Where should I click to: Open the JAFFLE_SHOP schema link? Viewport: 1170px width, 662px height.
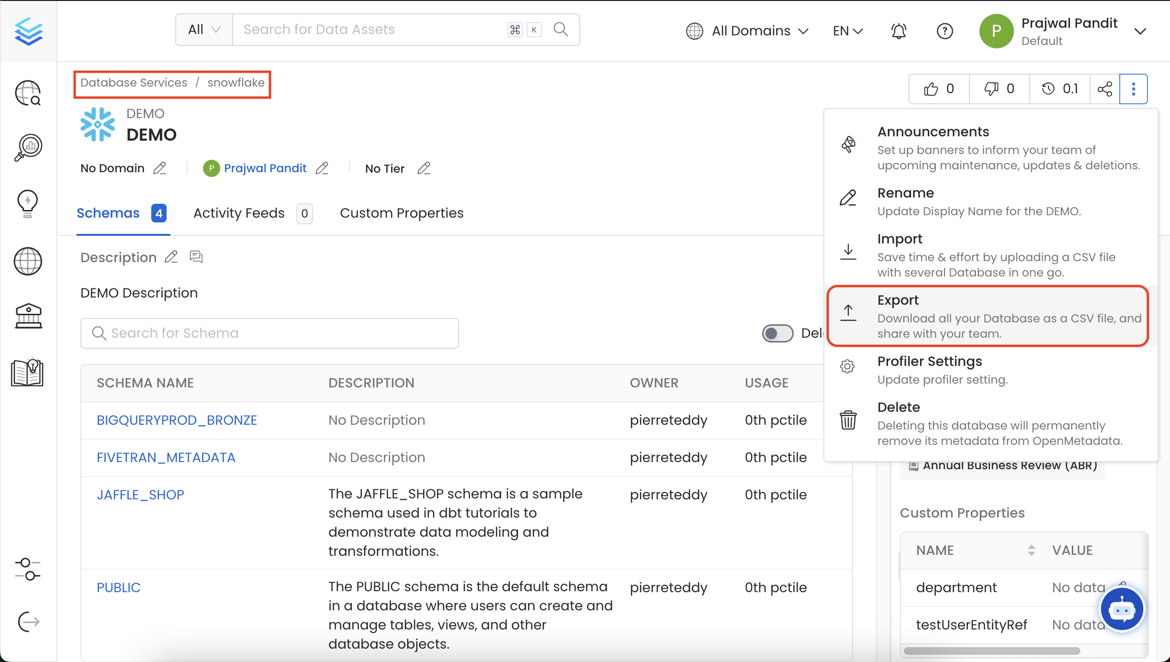(140, 495)
